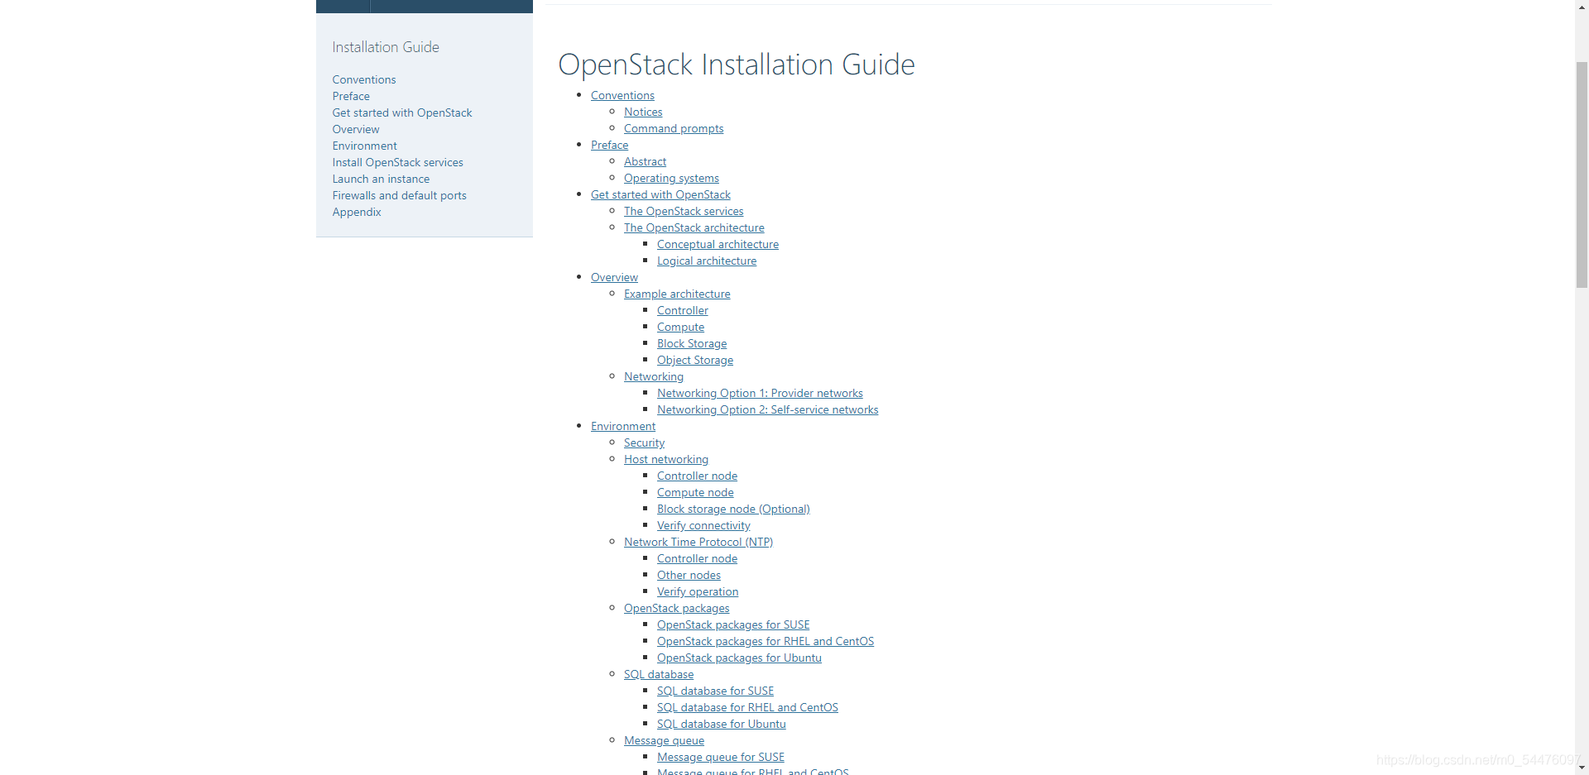
Task: Open Install OpenStack services sidebar item
Action: (x=398, y=162)
